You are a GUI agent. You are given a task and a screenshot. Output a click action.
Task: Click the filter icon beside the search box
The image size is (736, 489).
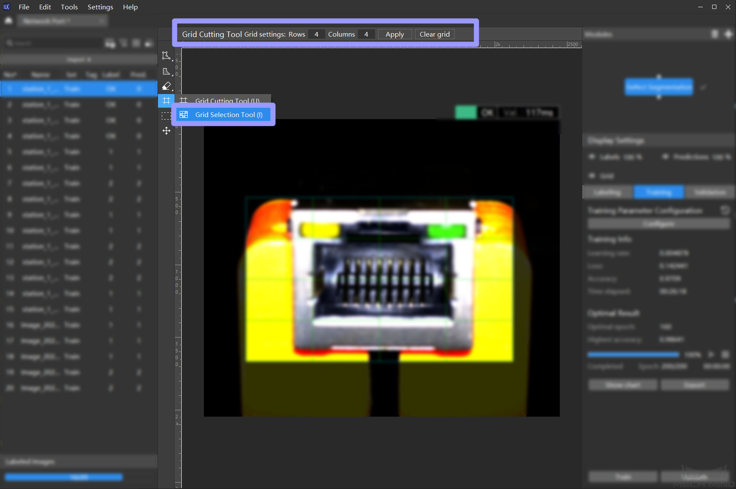[x=123, y=43]
